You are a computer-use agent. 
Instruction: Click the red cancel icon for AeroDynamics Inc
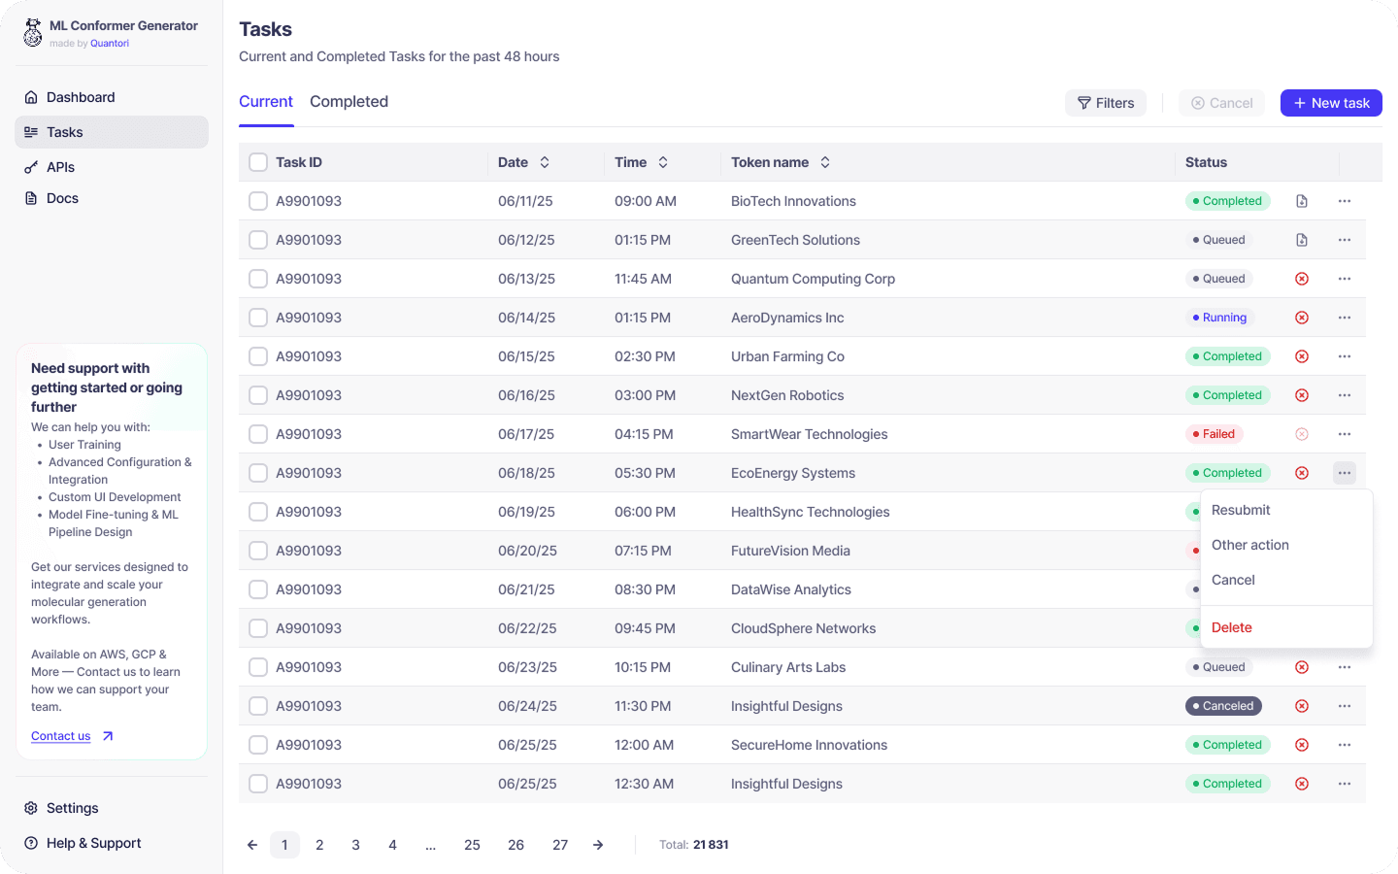pos(1302,318)
